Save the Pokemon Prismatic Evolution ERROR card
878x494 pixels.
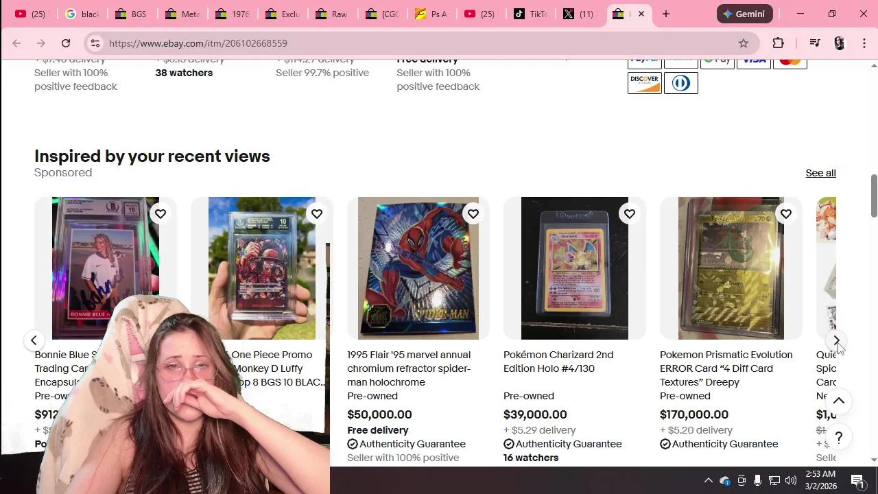(x=786, y=214)
